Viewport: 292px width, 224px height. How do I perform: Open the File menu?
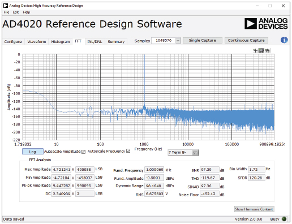click(6, 12)
